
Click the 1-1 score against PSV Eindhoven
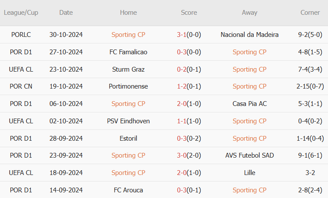(x=182, y=121)
